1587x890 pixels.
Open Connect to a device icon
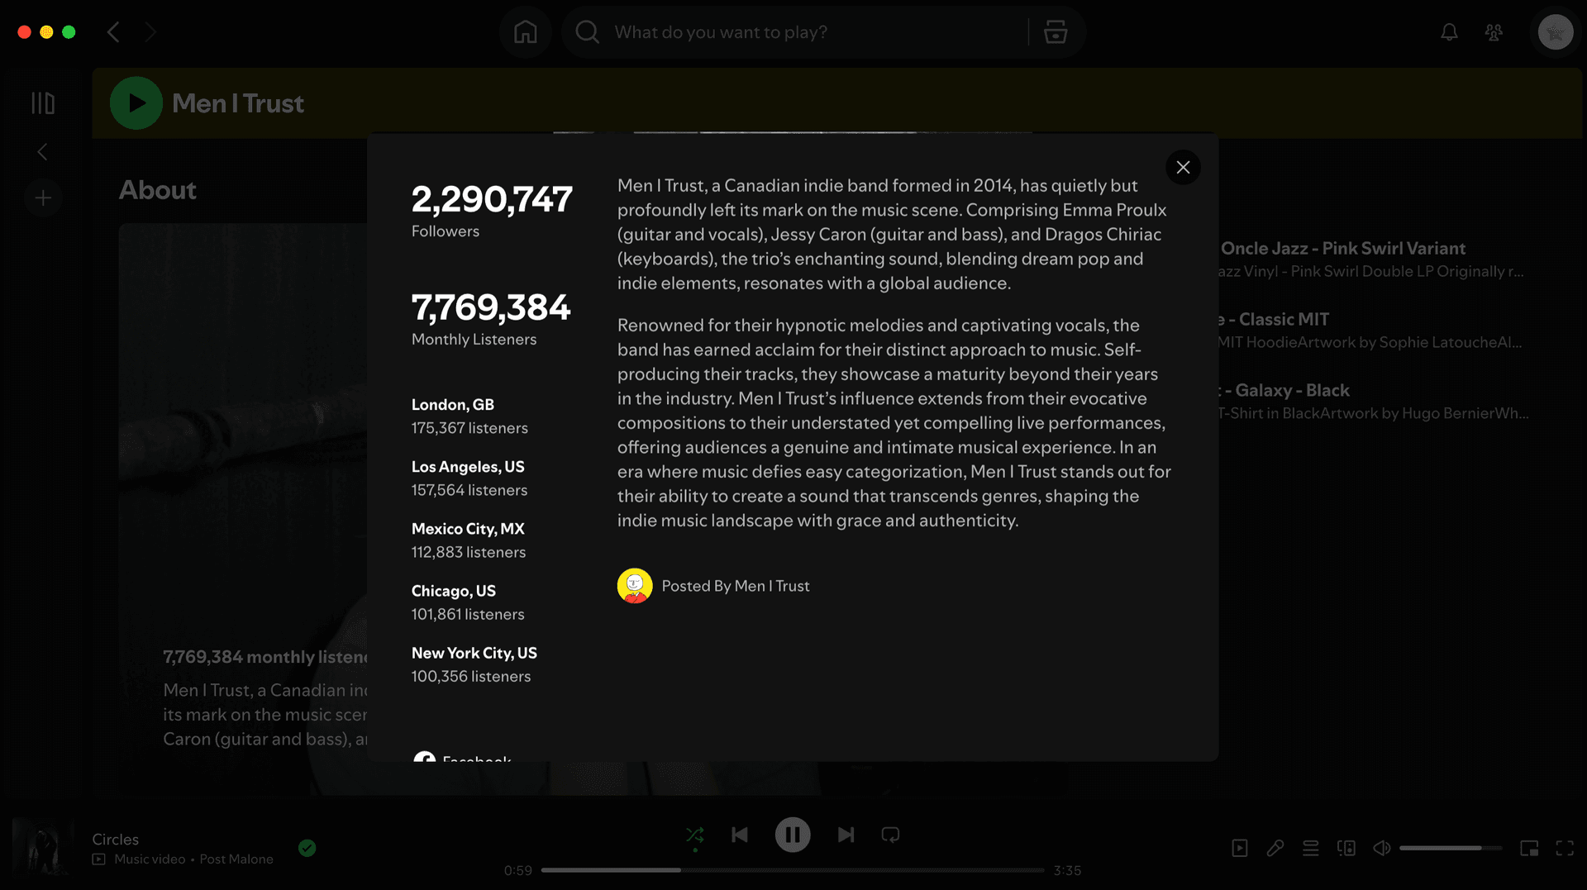tap(1346, 848)
